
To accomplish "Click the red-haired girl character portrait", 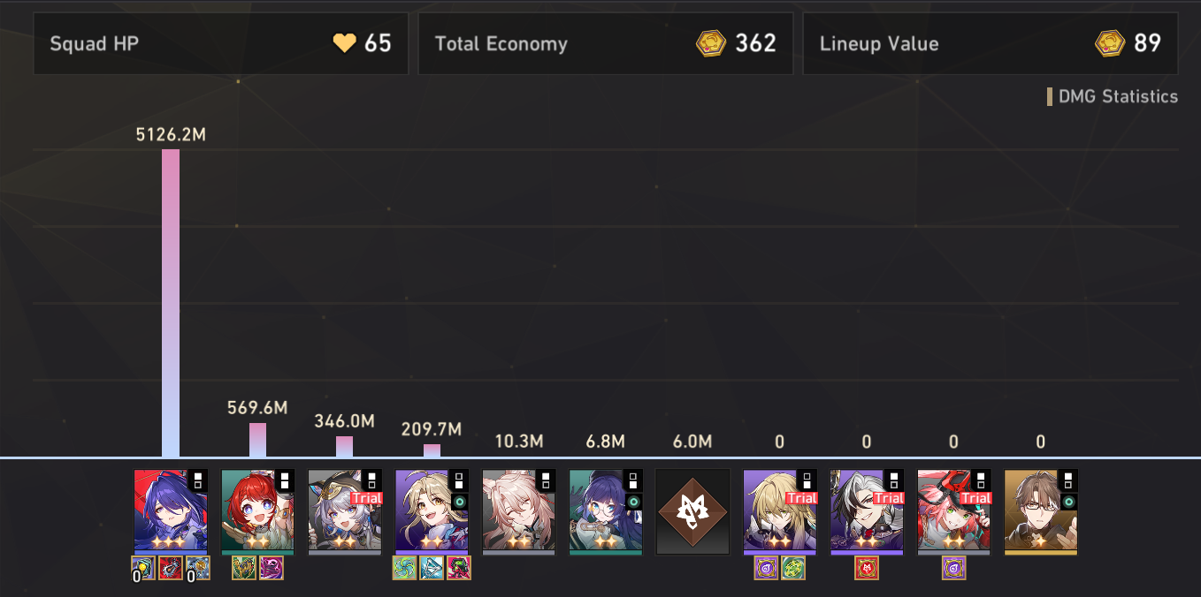I will coord(257,512).
